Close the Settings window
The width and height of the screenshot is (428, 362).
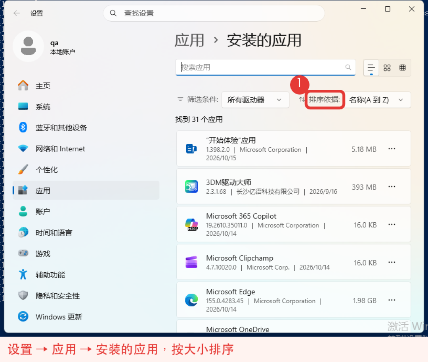412,9
